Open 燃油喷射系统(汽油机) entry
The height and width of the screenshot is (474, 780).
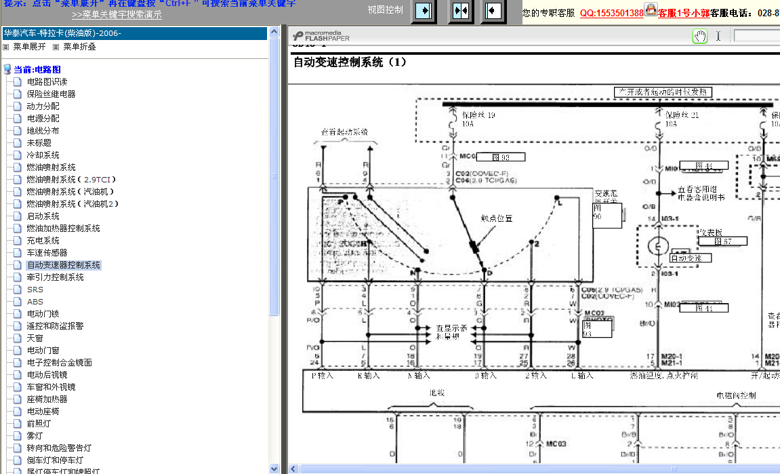pos(70,192)
